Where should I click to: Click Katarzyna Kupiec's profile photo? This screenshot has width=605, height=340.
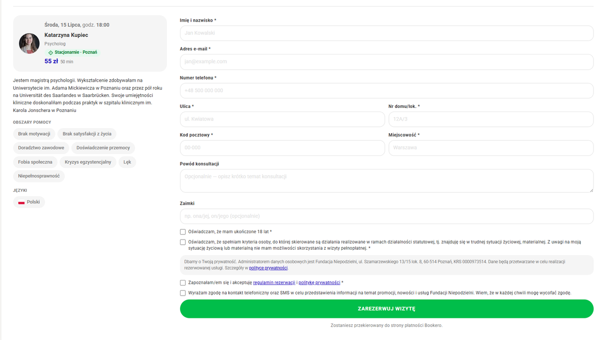pyautogui.click(x=29, y=43)
